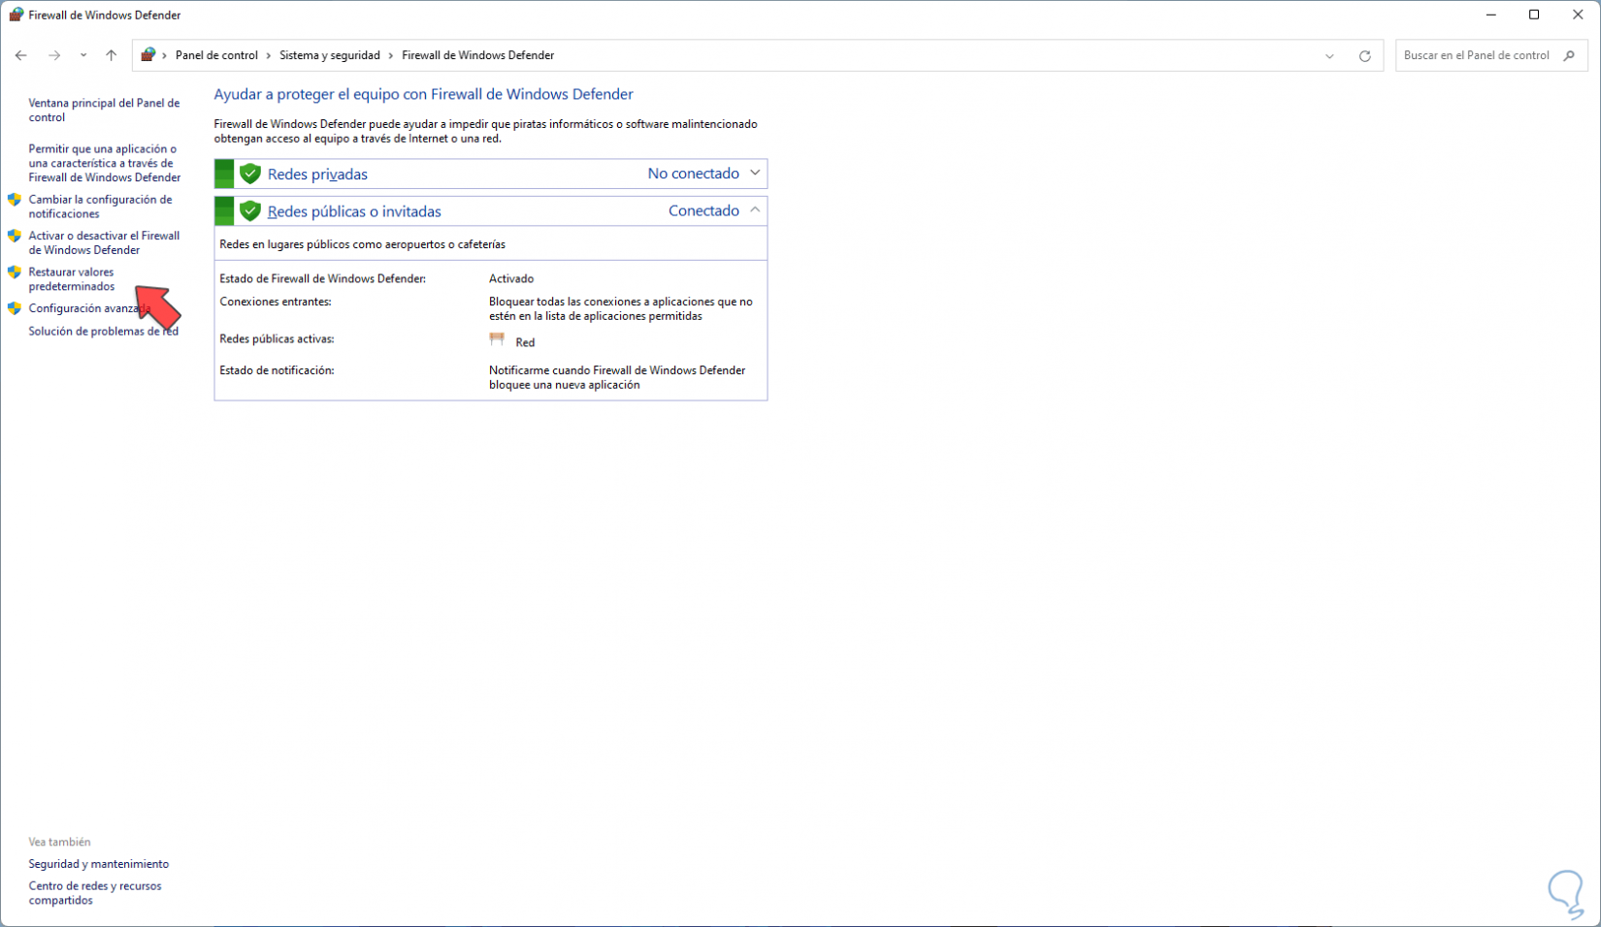Click shield icon beside 'Restaurar valores'
Image resolution: width=1601 pixels, height=927 pixels.
click(x=15, y=272)
